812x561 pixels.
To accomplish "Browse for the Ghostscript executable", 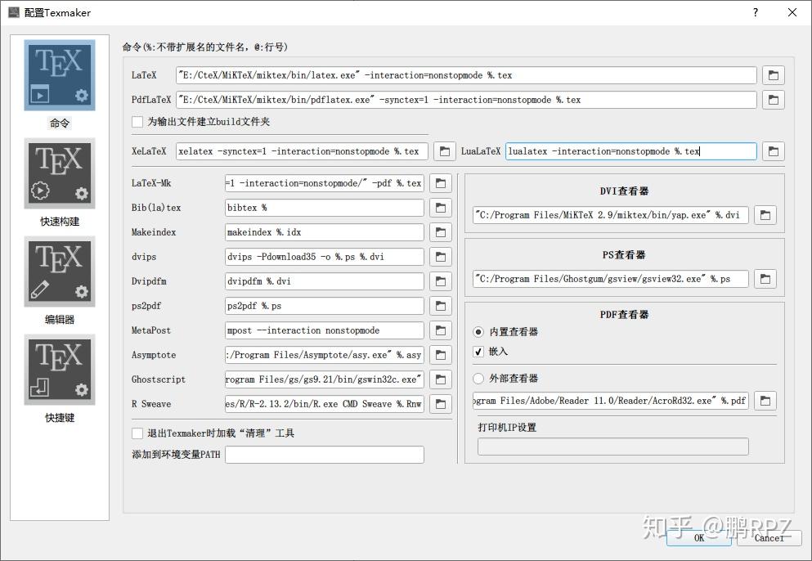I will click(x=441, y=379).
